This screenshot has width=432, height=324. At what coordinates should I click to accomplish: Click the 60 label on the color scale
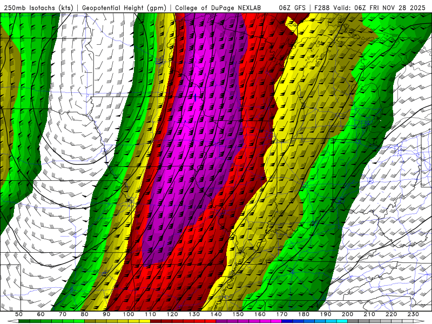40,314
